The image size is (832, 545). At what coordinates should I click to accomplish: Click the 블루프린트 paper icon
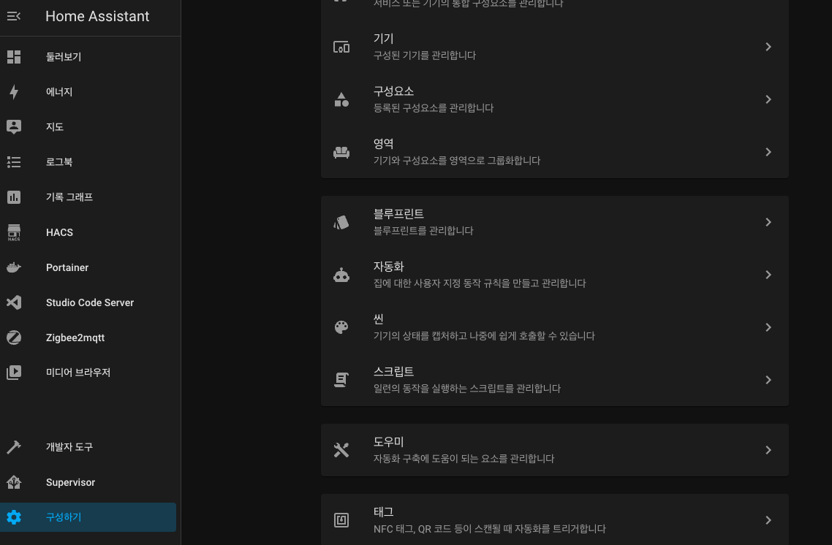(341, 222)
